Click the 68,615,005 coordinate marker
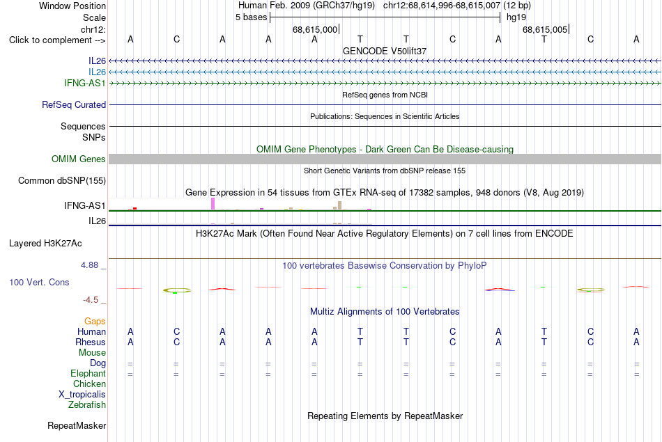The width and height of the screenshot is (662, 442). pos(546,29)
